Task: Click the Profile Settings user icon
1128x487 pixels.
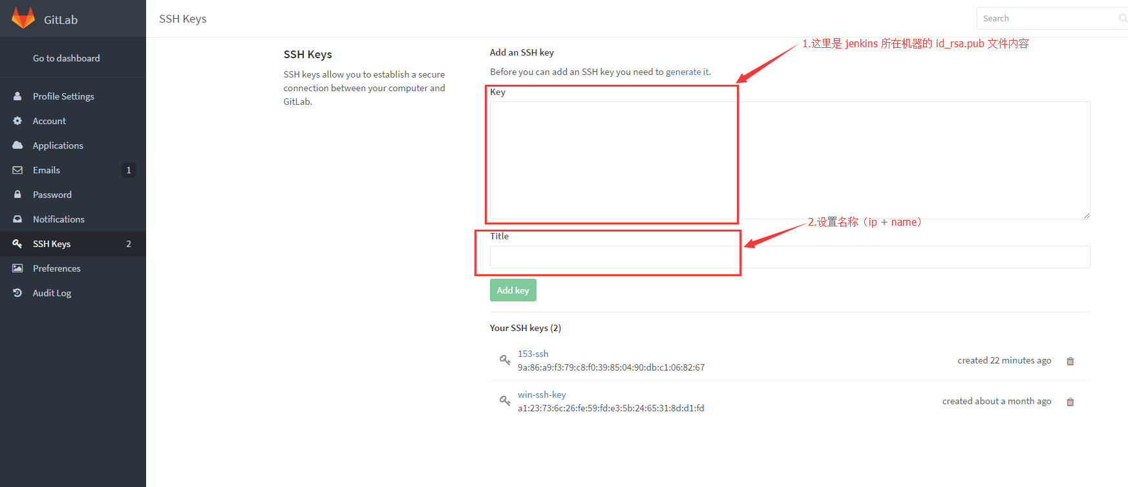Action: (17, 96)
